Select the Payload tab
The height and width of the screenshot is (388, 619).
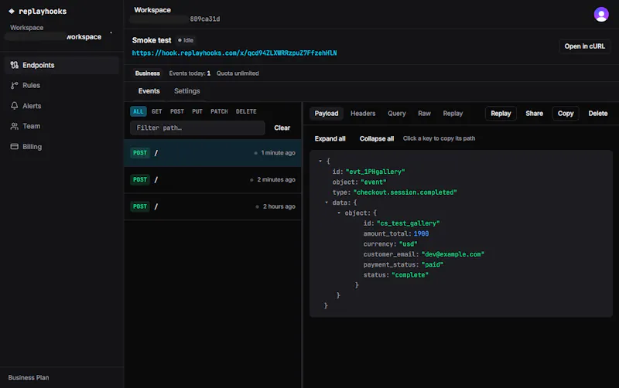326,114
